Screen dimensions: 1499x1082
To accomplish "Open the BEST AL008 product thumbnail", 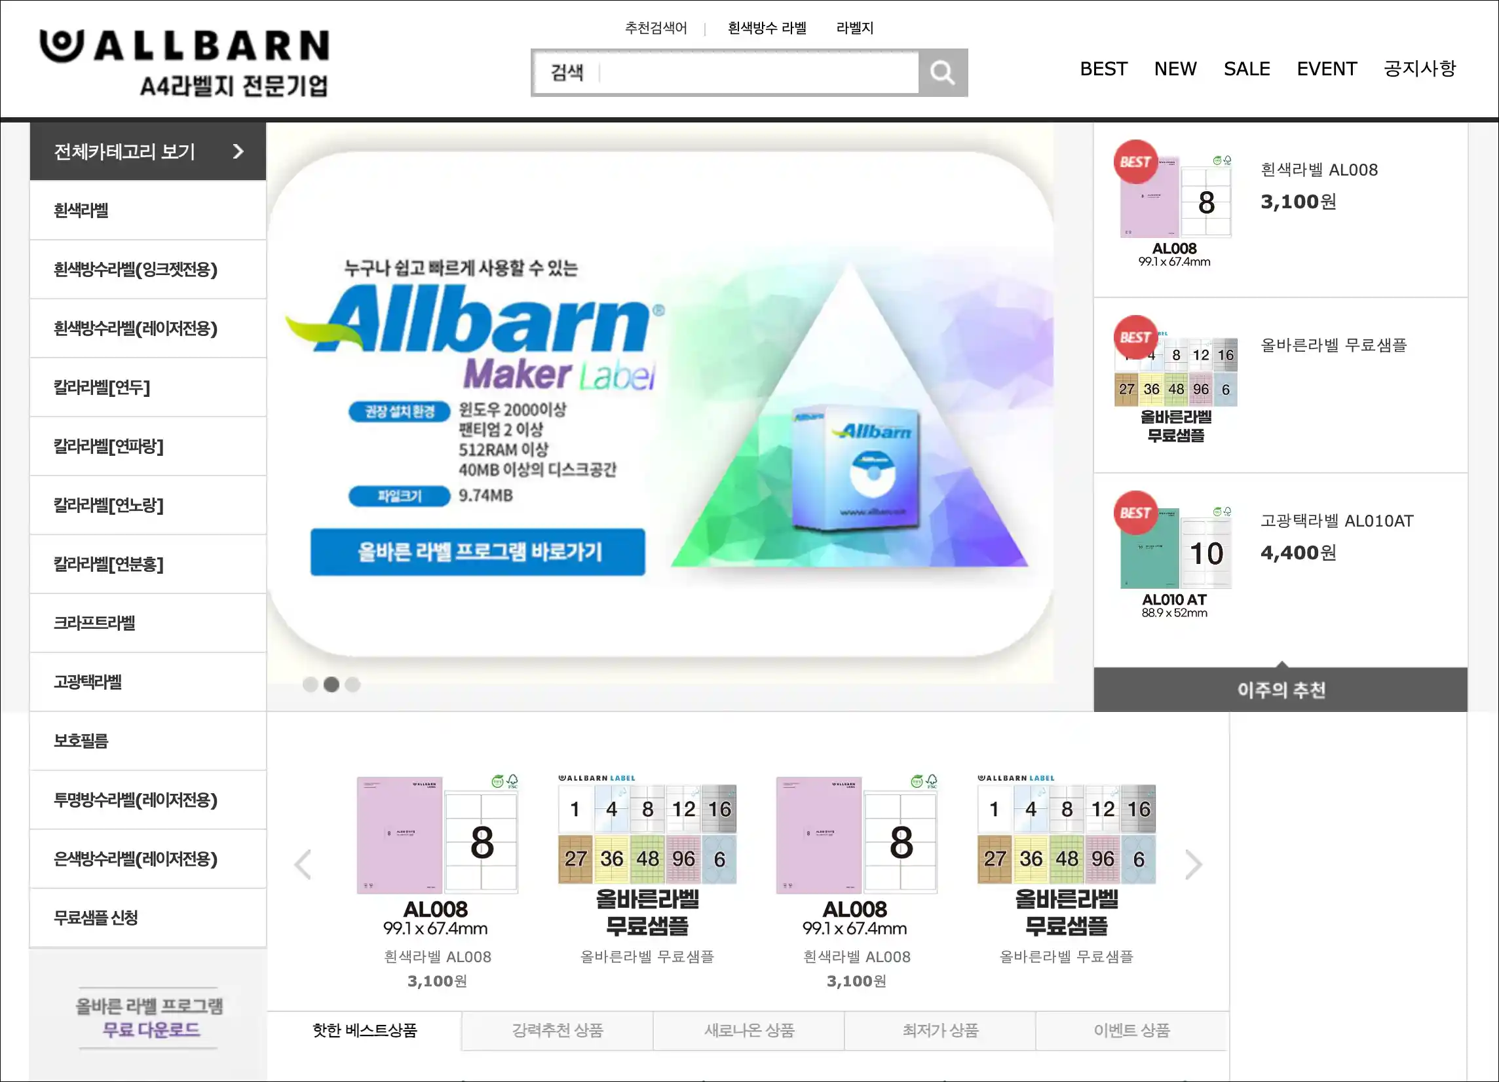I will (1174, 204).
